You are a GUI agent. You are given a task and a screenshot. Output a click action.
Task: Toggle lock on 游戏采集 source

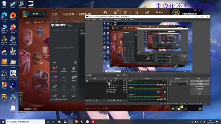point(126,92)
